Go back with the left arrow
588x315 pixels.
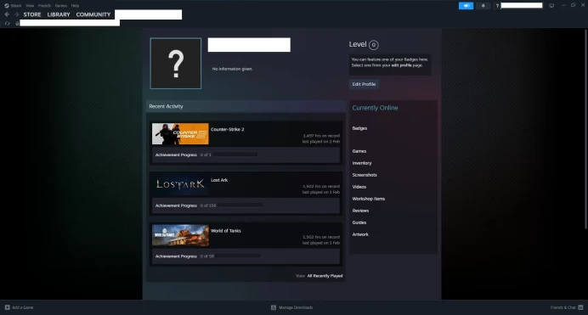coord(7,14)
